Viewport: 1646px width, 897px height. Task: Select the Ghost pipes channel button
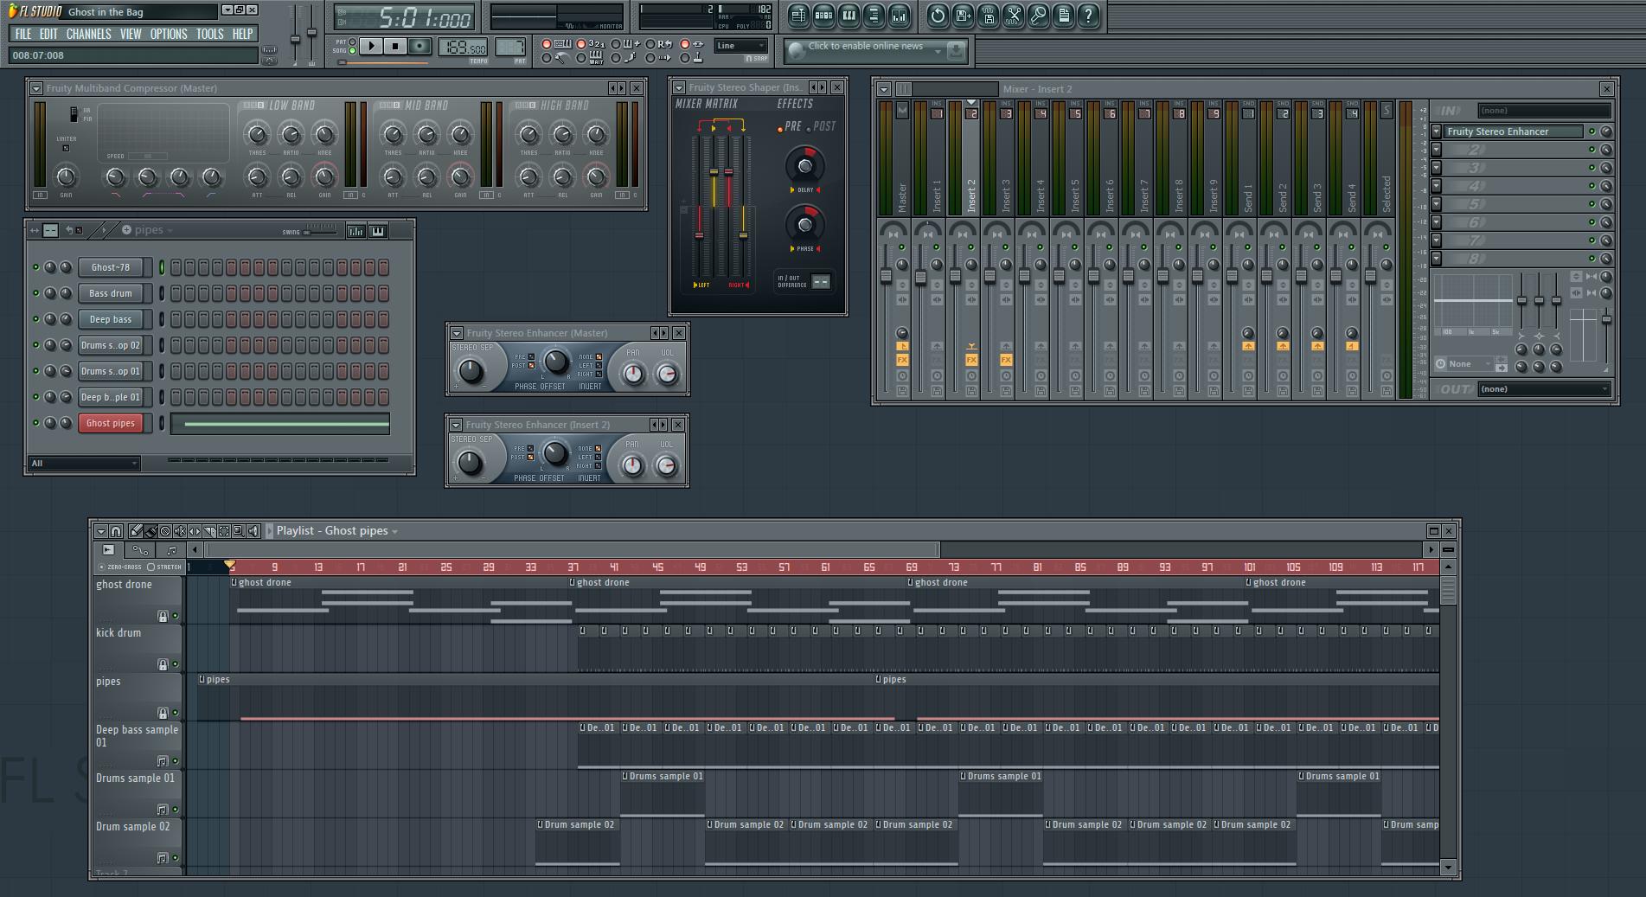[x=111, y=423]
